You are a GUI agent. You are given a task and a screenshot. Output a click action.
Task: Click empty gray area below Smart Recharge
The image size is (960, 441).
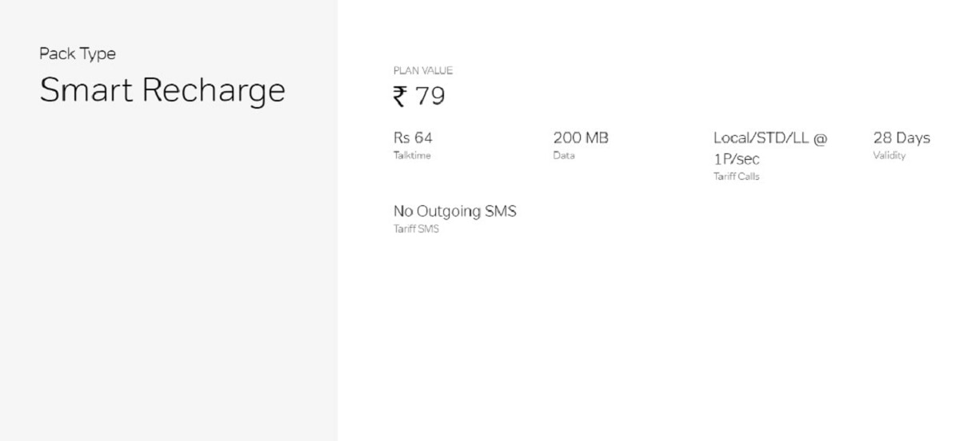click(168, 280)
